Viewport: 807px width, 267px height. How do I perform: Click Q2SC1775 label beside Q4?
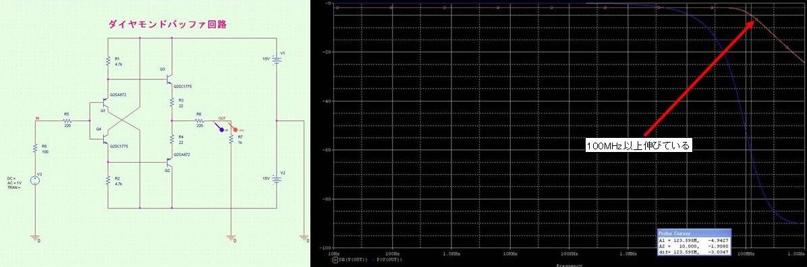pyautogui.click(x=118, y=147)
